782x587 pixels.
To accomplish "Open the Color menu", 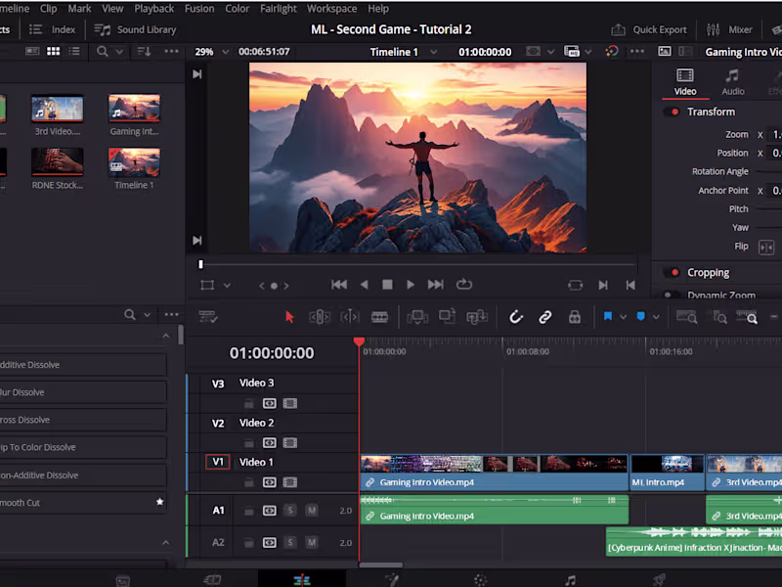I will 237,9.
